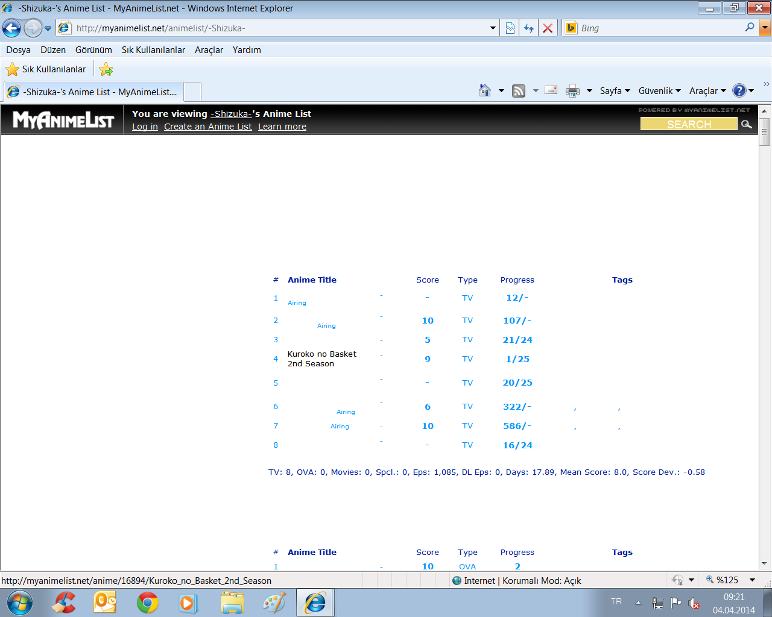
Task: Launch CCleaner from the taskbar
Action: click(65, 603)
